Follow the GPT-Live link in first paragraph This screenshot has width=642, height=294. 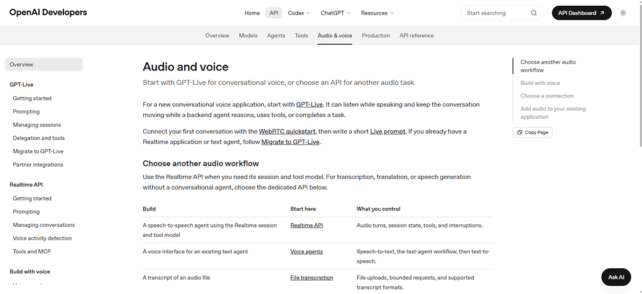(x=309, y=104)
